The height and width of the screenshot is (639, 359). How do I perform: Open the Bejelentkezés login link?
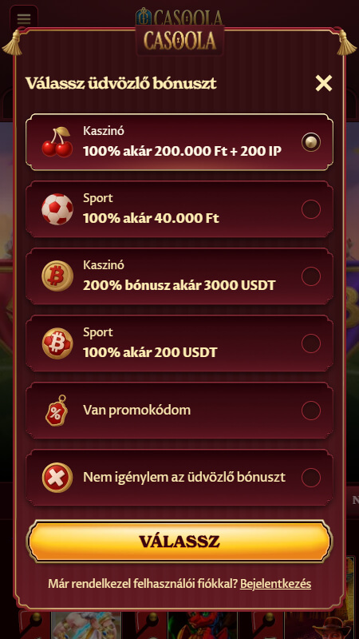(275, 584)
